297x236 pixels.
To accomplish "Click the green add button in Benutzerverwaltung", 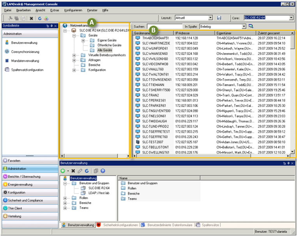I will tap(63, 171).
